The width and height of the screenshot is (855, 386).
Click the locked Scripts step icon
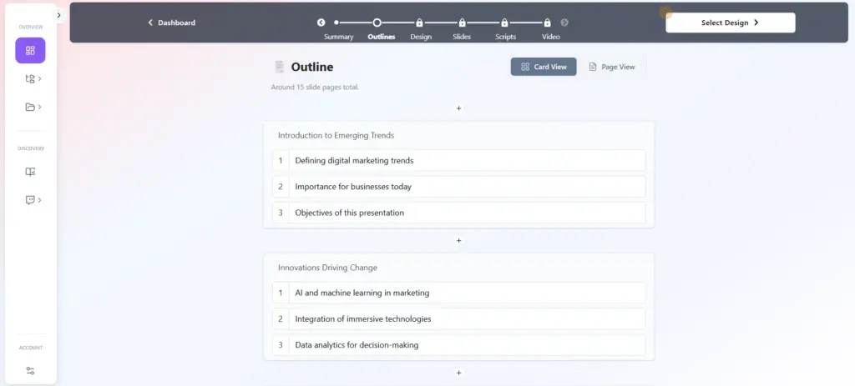pos(504,23)
